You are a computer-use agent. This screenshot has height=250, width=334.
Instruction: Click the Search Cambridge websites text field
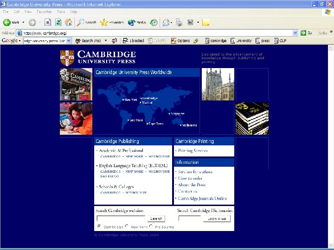pos(121,219)
